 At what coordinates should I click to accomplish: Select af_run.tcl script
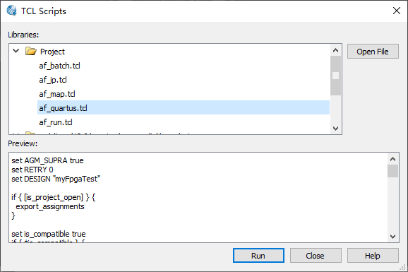coord(56,122)
